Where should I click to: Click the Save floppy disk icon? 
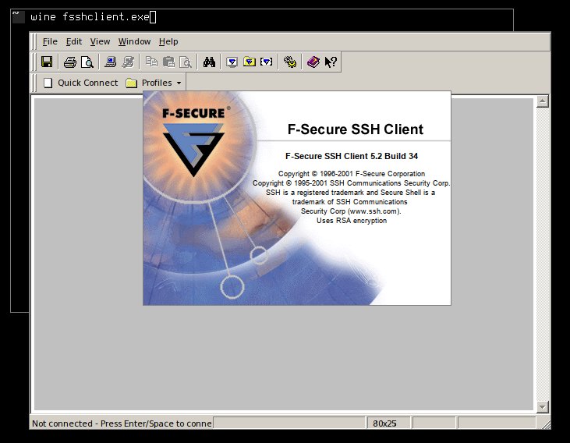47,62
